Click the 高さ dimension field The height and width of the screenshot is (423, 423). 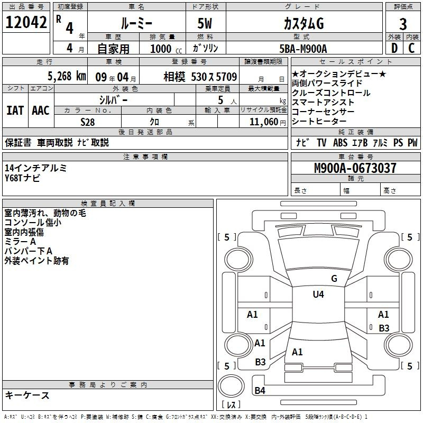[400, 190]
